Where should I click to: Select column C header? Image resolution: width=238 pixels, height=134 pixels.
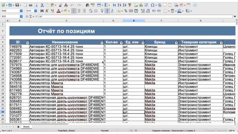[66, 21]
